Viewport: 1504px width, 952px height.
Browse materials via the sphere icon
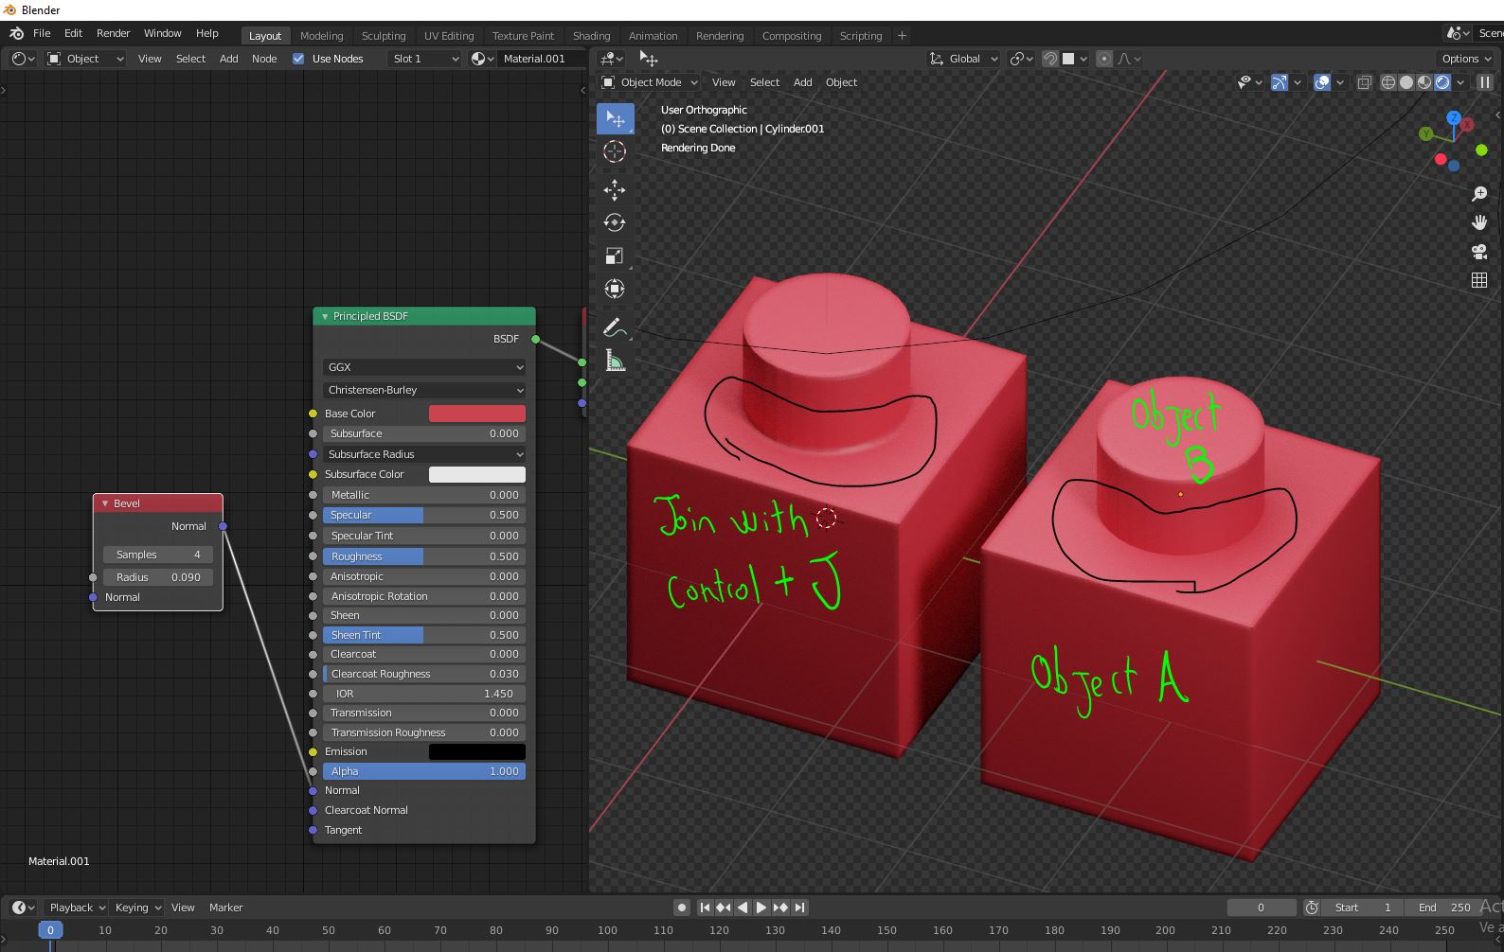[483, 59]
